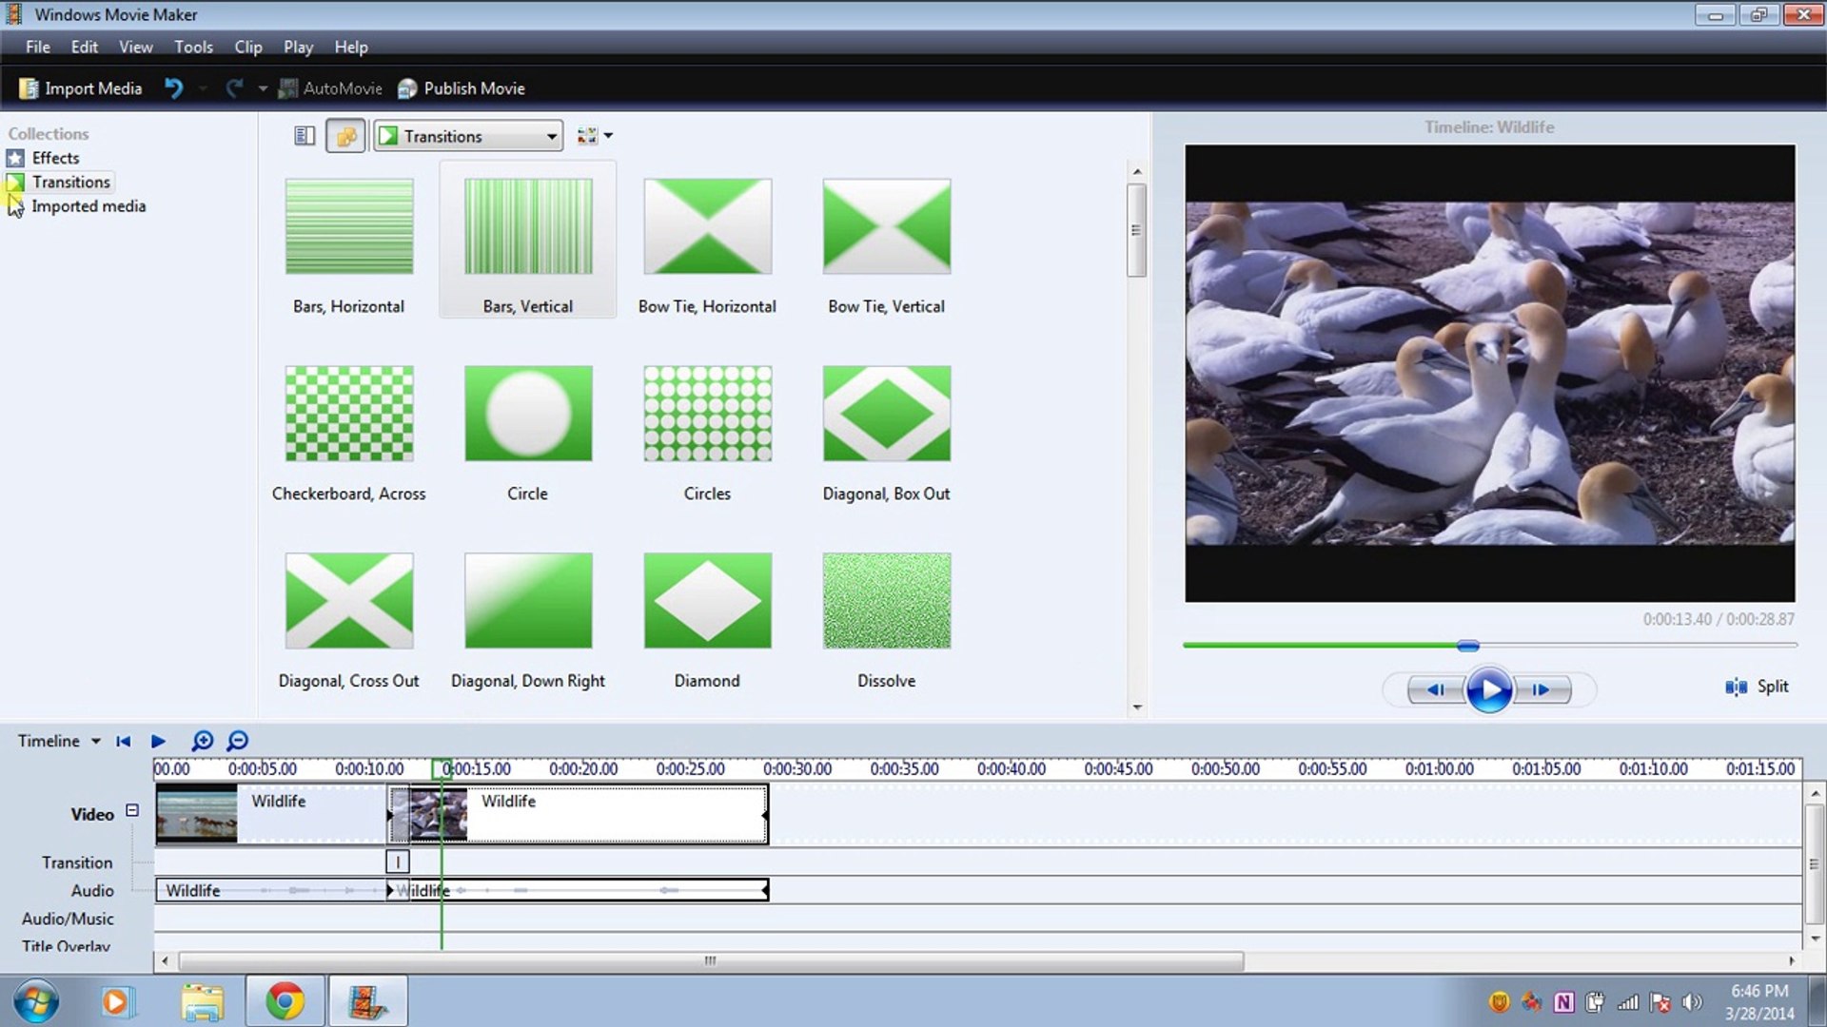Image resolution: width=1827 pixels, height=1027 pixels.
Task: Collapse the Video track
Action: 132,810
